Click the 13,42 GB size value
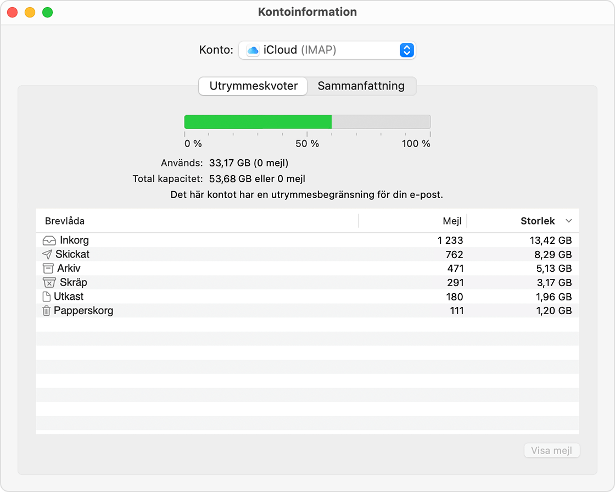Image resolution: width=615 pixels, height=492 pixels. coord(551,240)
